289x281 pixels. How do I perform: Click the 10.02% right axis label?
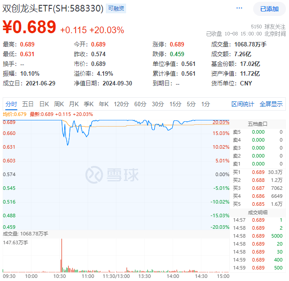pos(221,147)
